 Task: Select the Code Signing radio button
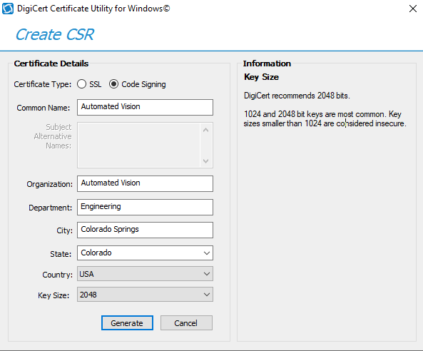click(113, 84)
